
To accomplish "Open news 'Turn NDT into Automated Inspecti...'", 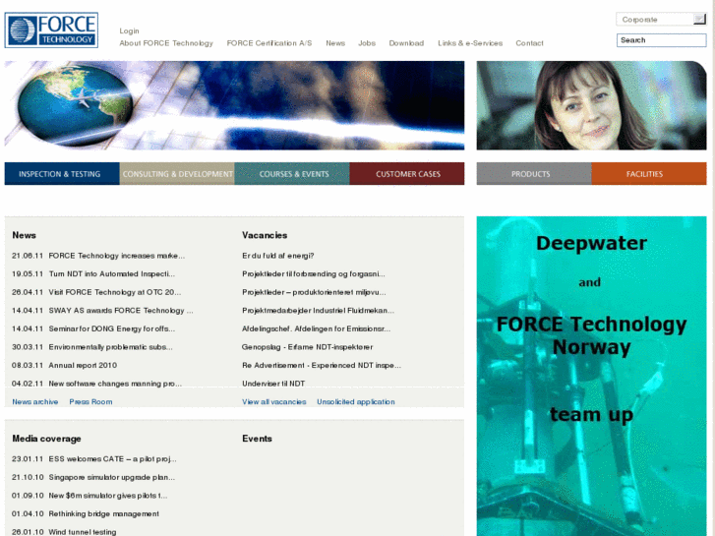I will 112,274.
